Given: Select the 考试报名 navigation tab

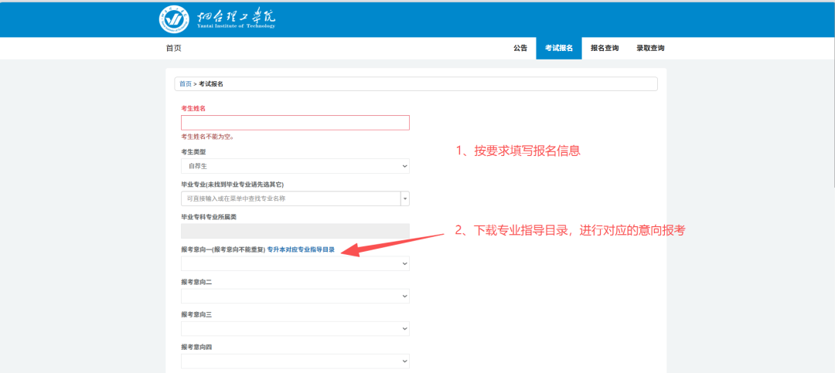Looking at the screenshot, I should click(559, 48).
